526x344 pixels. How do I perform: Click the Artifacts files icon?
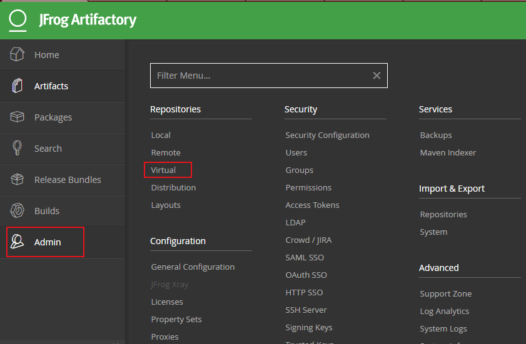[17, 86]
